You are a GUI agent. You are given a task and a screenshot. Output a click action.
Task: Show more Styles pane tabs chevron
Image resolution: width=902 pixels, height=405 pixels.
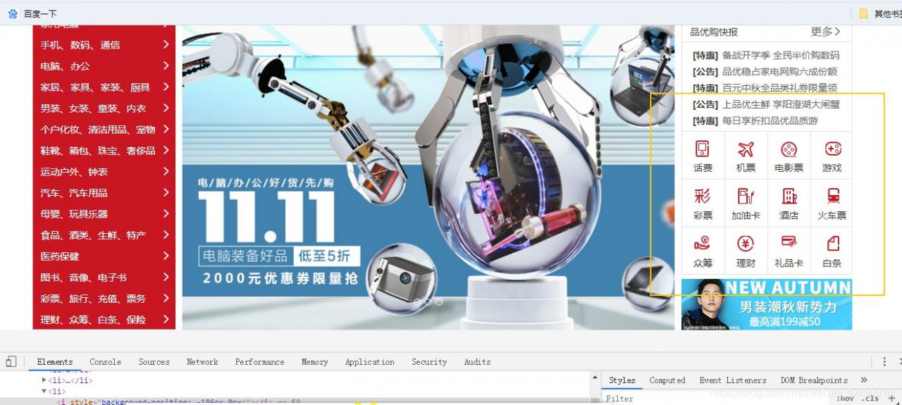click(x=864, y=380)
